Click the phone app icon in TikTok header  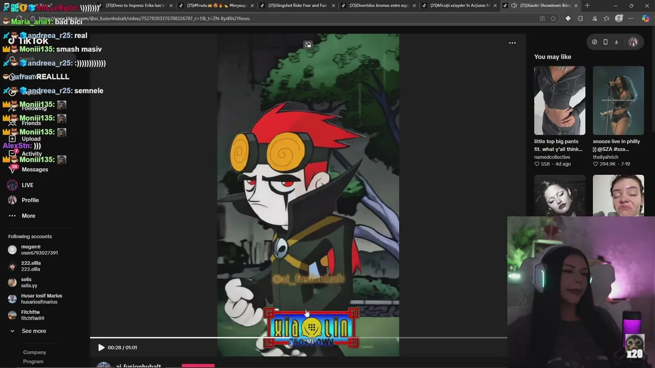pos(605,42)
